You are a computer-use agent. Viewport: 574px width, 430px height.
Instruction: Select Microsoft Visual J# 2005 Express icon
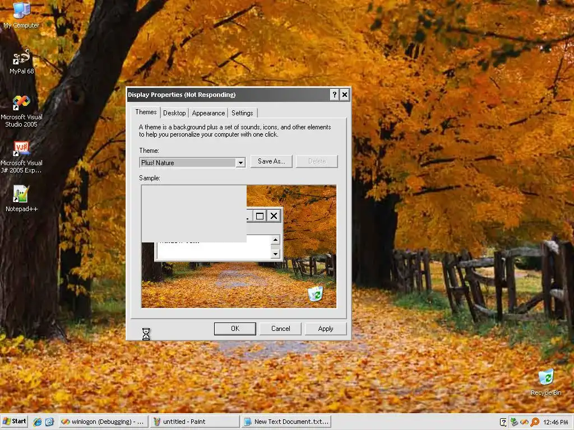point(21,157)
